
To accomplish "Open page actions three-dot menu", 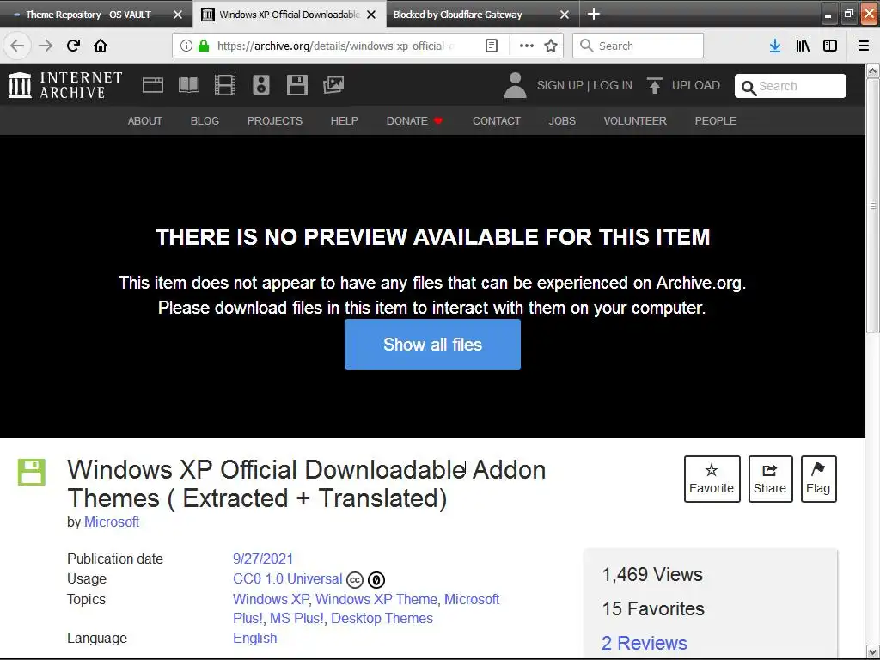I will pos(527,46).
